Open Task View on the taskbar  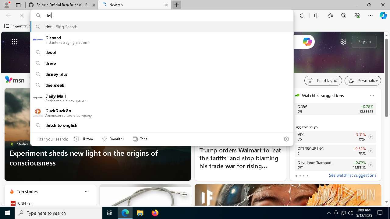110,213
